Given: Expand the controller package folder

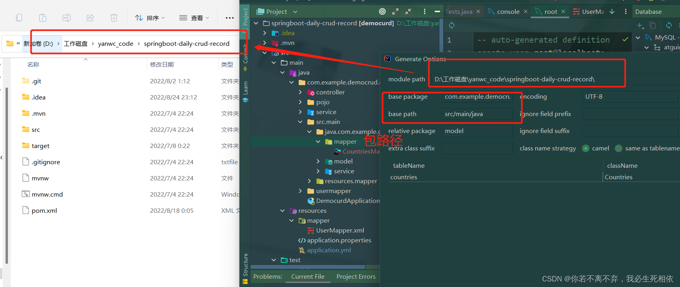Looking at the screenshot, I should tap(300, 92).
